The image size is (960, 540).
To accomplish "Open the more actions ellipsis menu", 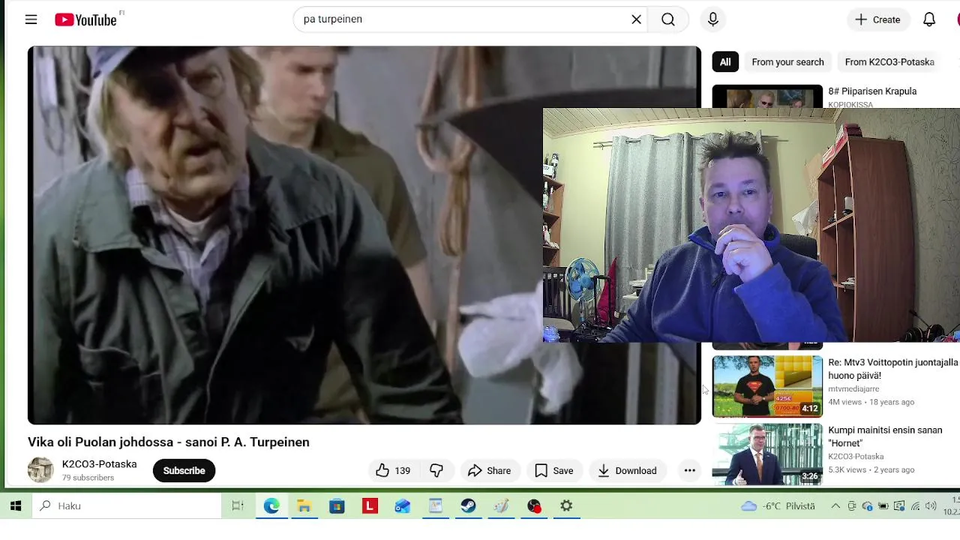I will pyautogui.click(x=689, y=471).
